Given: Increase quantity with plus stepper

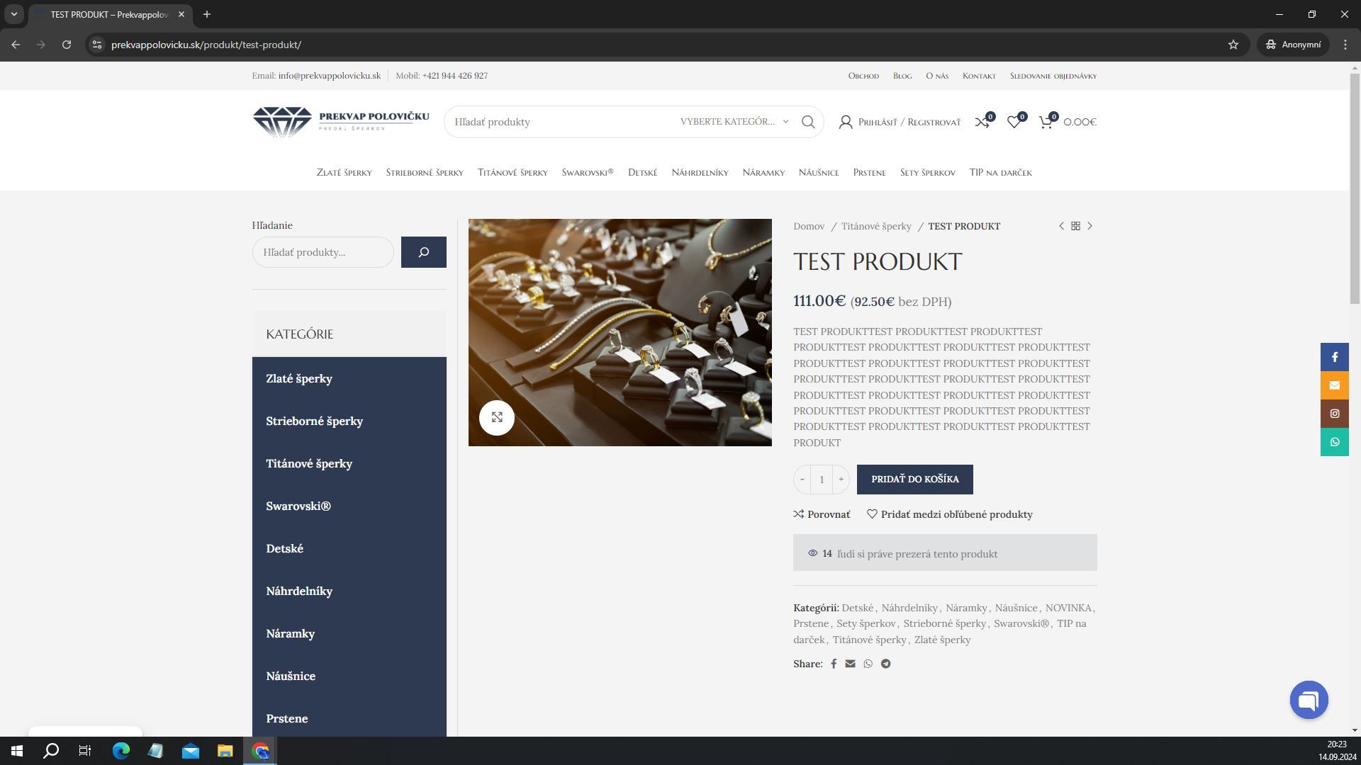Looking at the screenshot, I should point(841,480).
